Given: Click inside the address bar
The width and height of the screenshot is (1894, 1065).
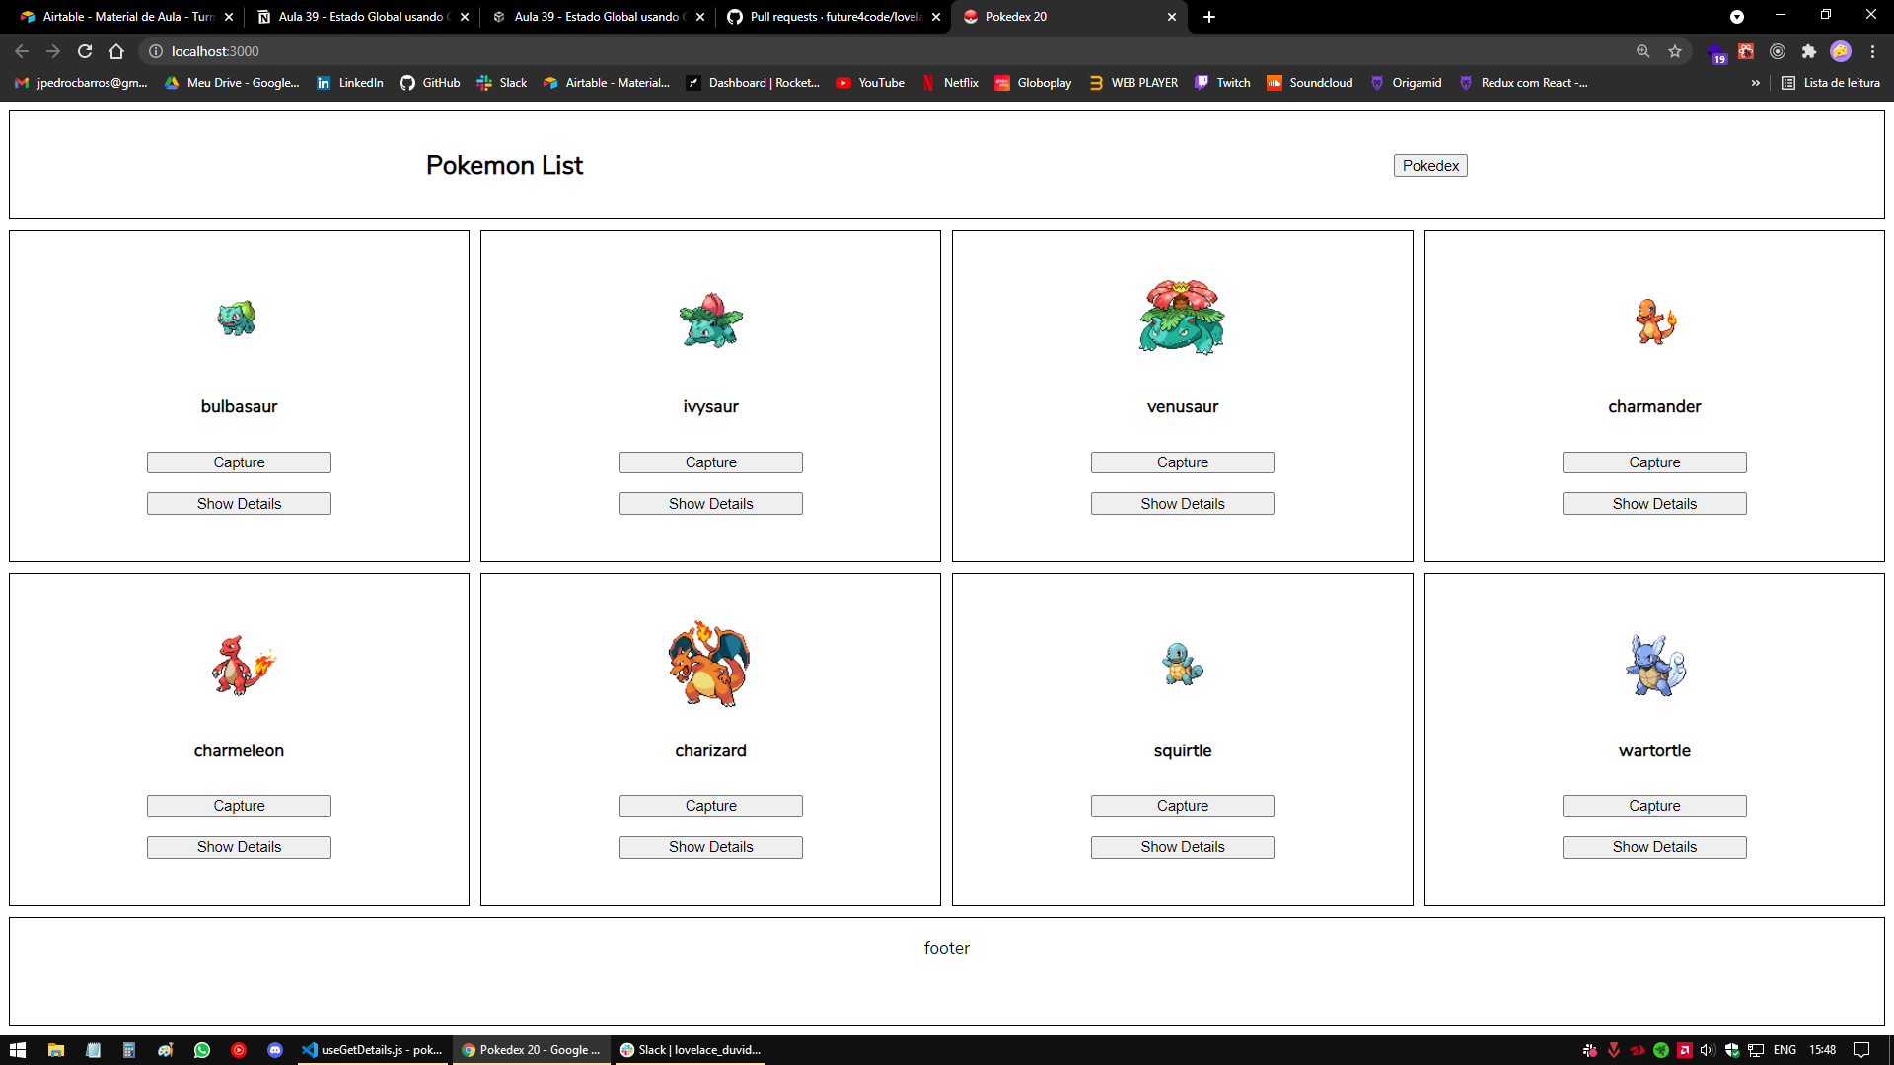Looking at the screenshot, I should 395,51.
